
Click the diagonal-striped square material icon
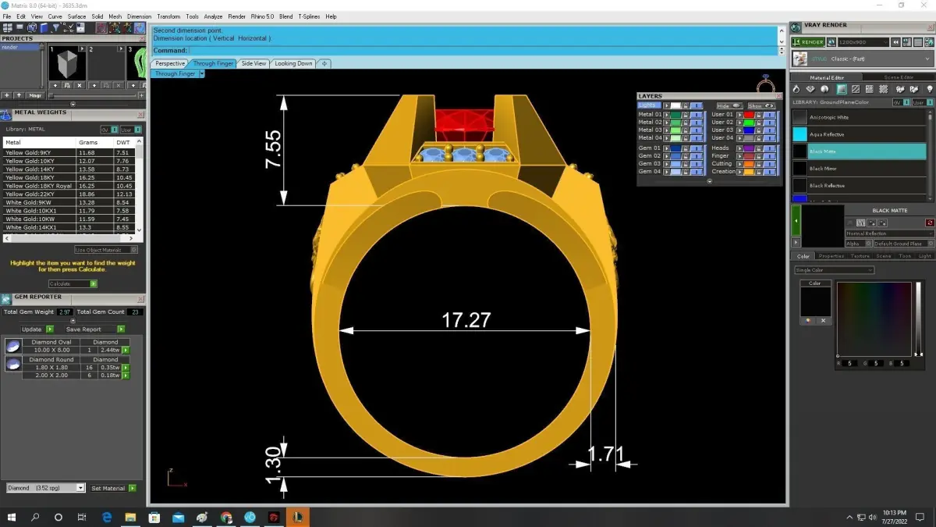point(856,89)
